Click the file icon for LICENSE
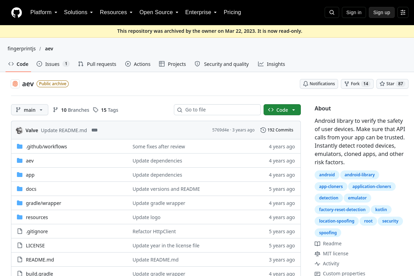The image size is (414, 276). coord(20,246)
